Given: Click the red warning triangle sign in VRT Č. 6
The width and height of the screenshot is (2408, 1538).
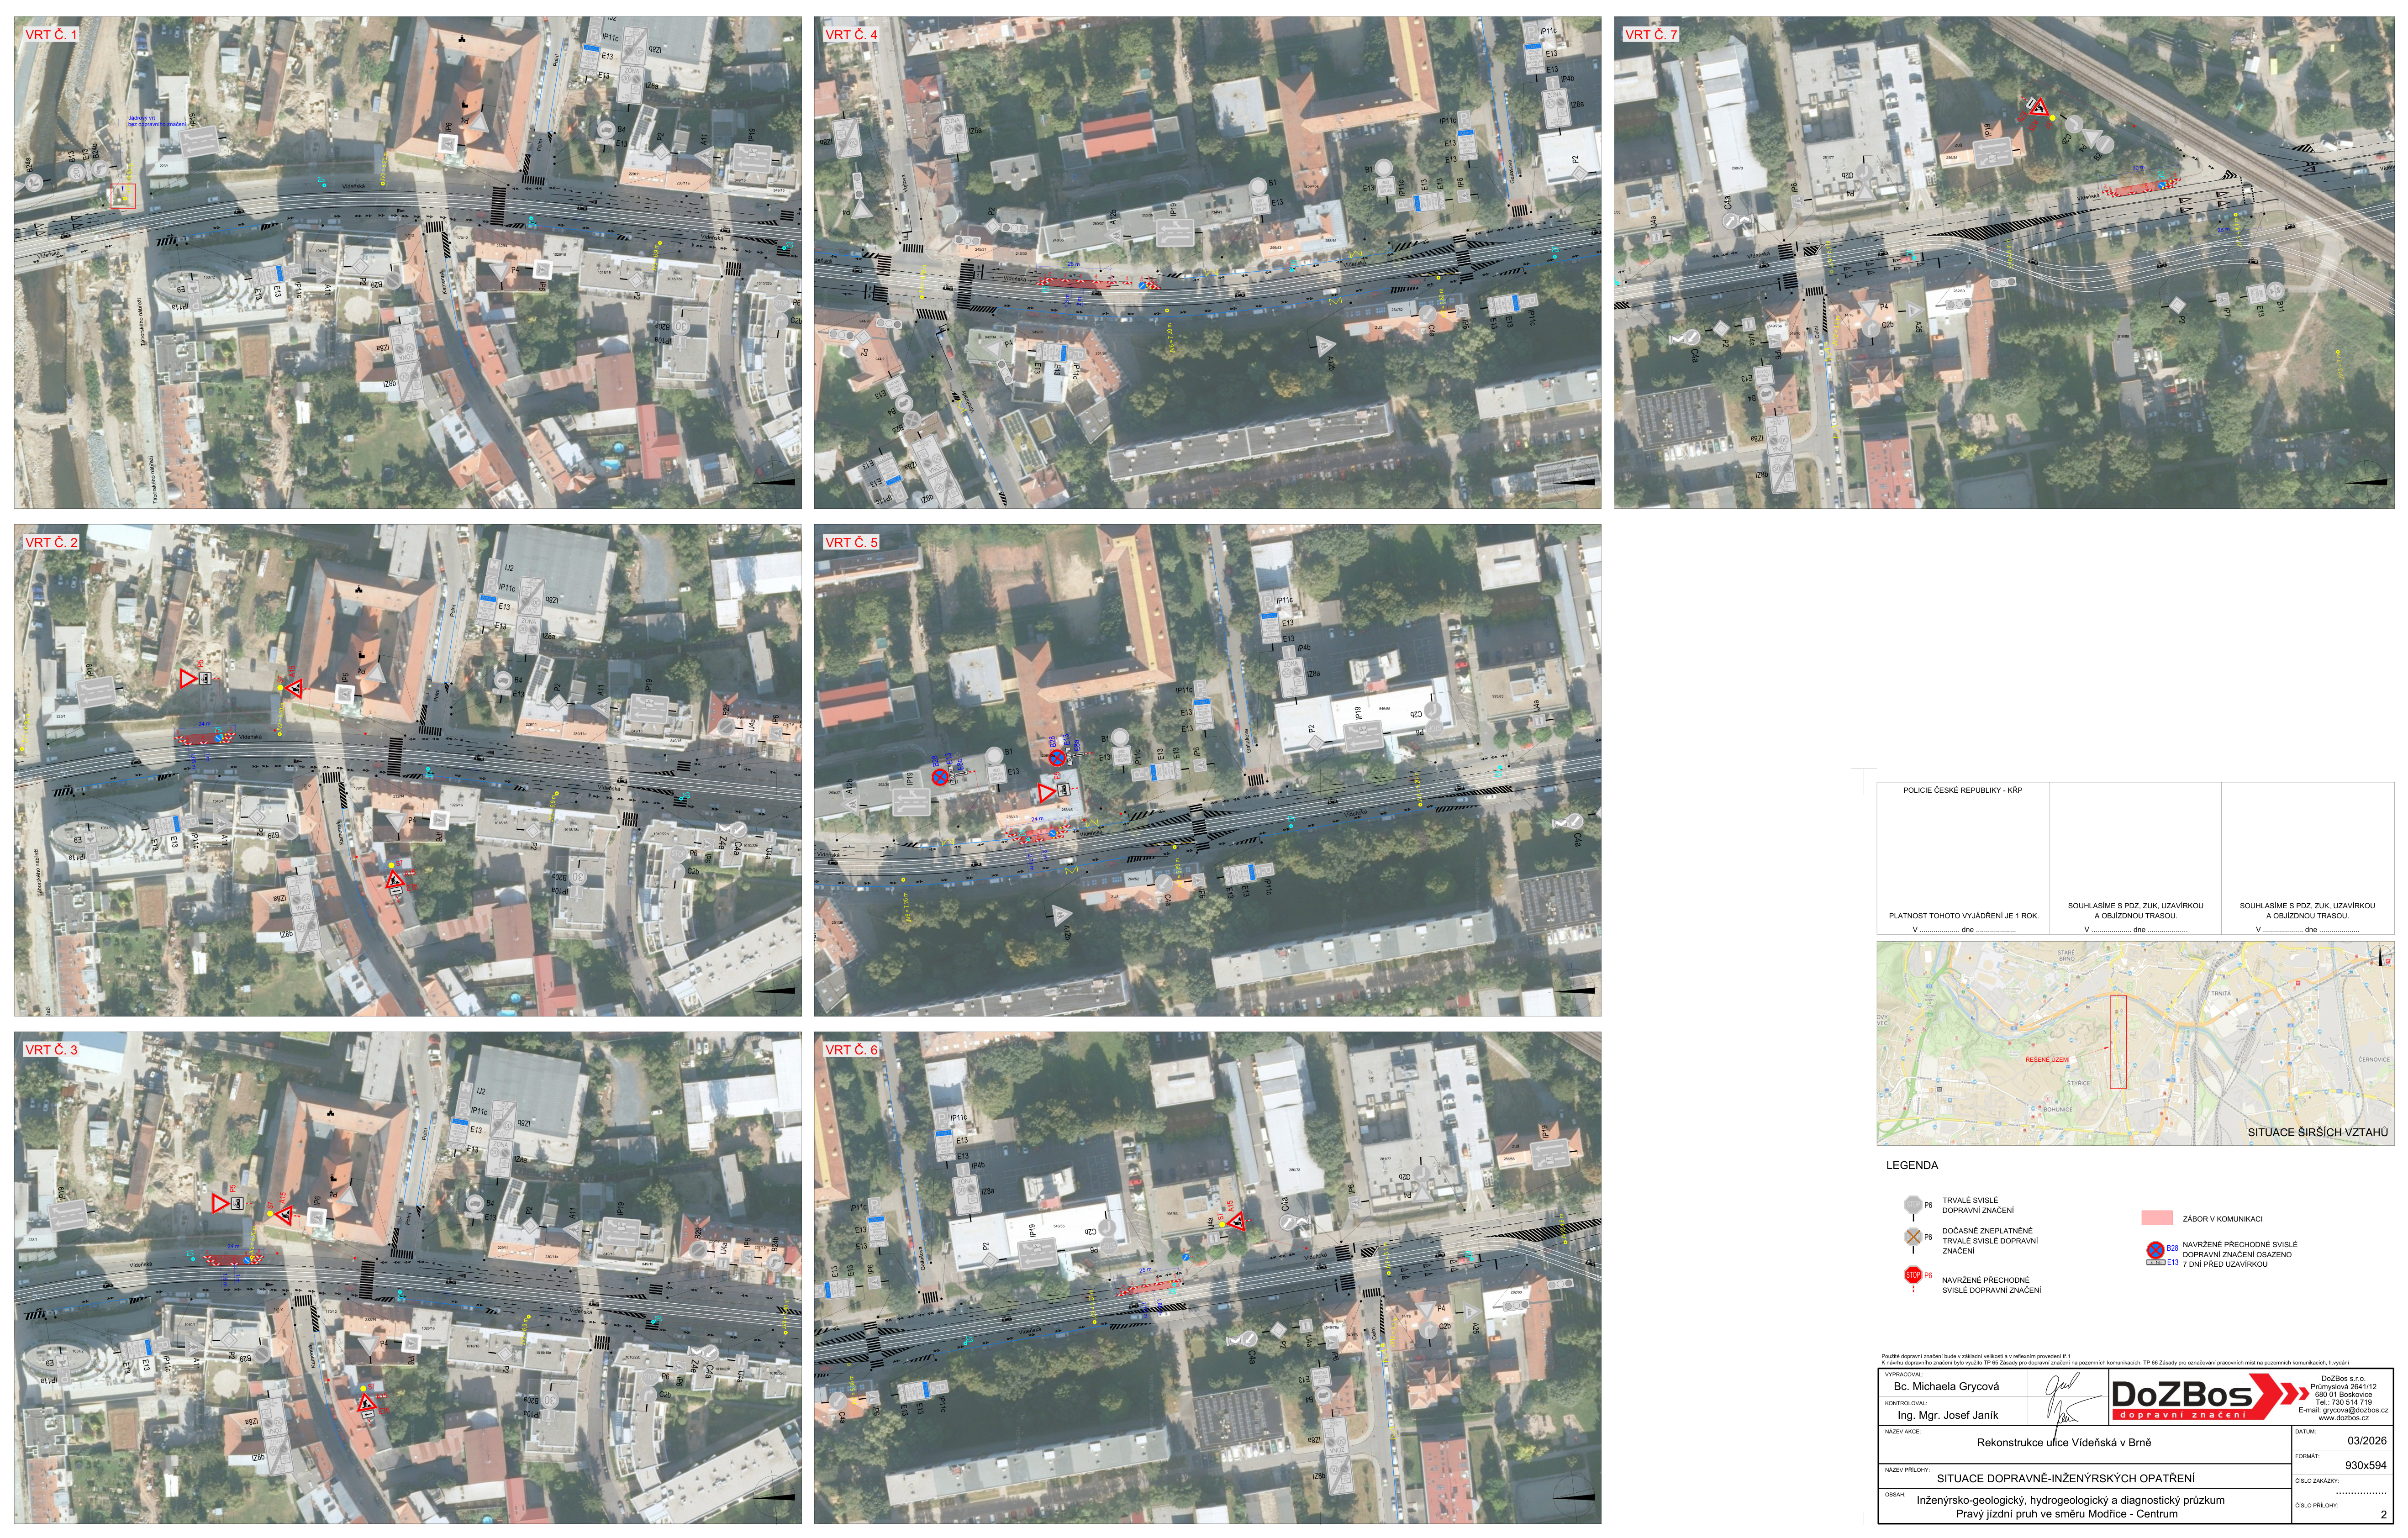Looking at the screenshot, I should (x=1237, y=1222).
